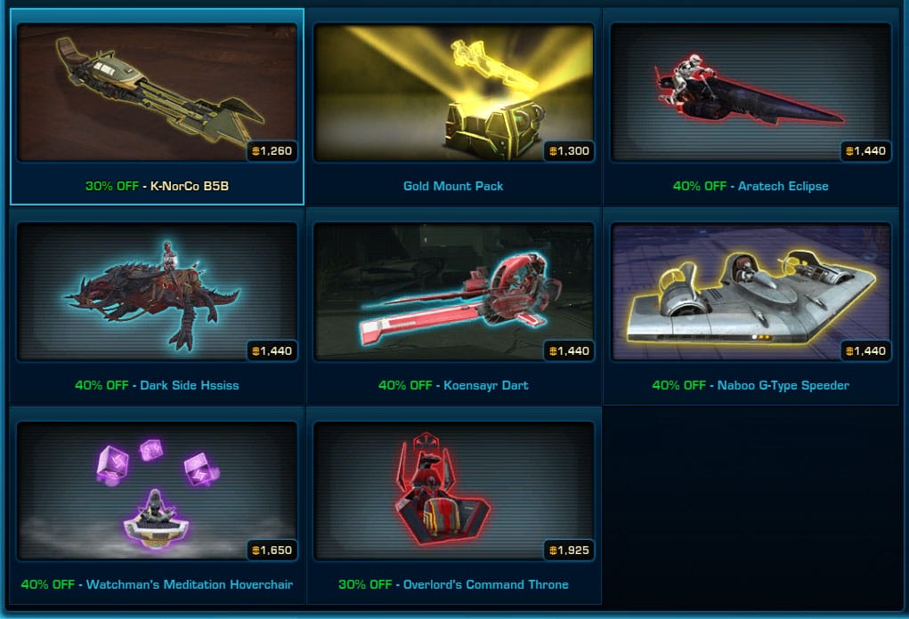
Task: Select Overlord's Command Throne image
Action: click(454, 491)
